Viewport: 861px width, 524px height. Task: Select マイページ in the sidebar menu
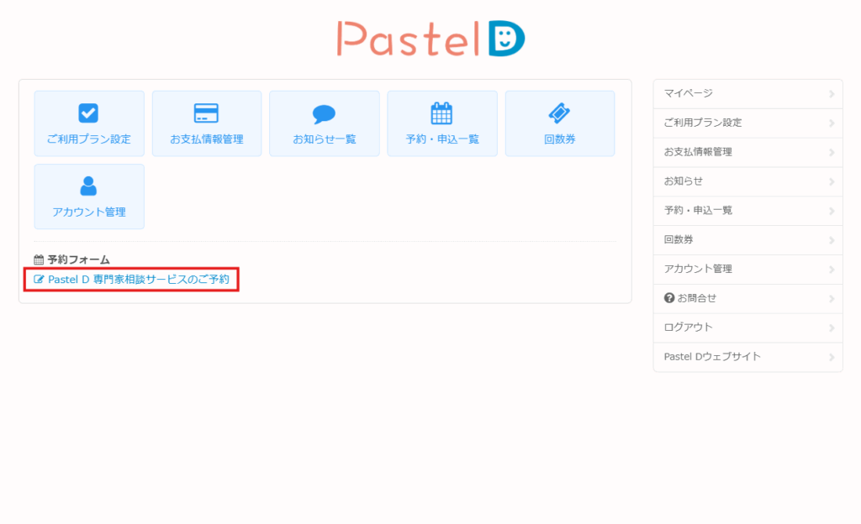(x=688, y=93)
